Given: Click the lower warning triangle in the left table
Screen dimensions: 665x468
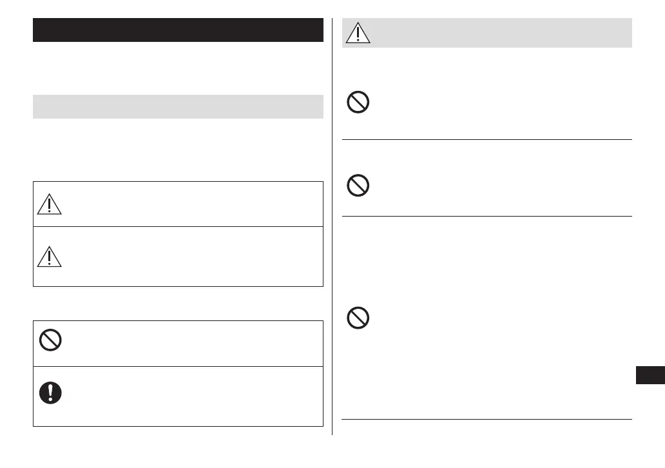Looking at the screenshot, I should 49,257.
